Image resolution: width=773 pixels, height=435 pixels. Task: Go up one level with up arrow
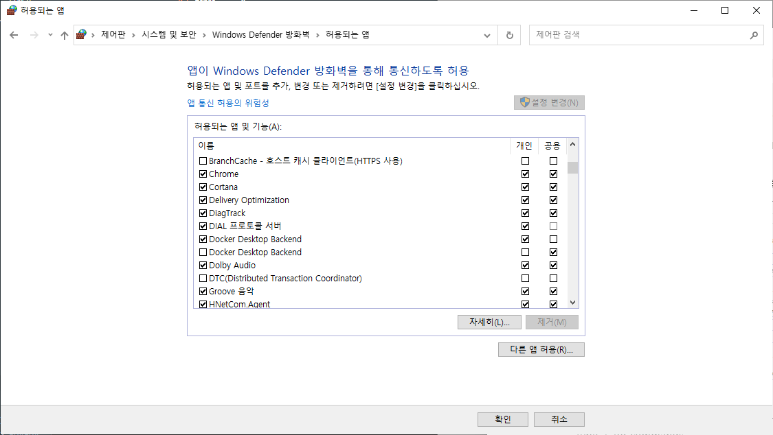[x=65, y=35]
